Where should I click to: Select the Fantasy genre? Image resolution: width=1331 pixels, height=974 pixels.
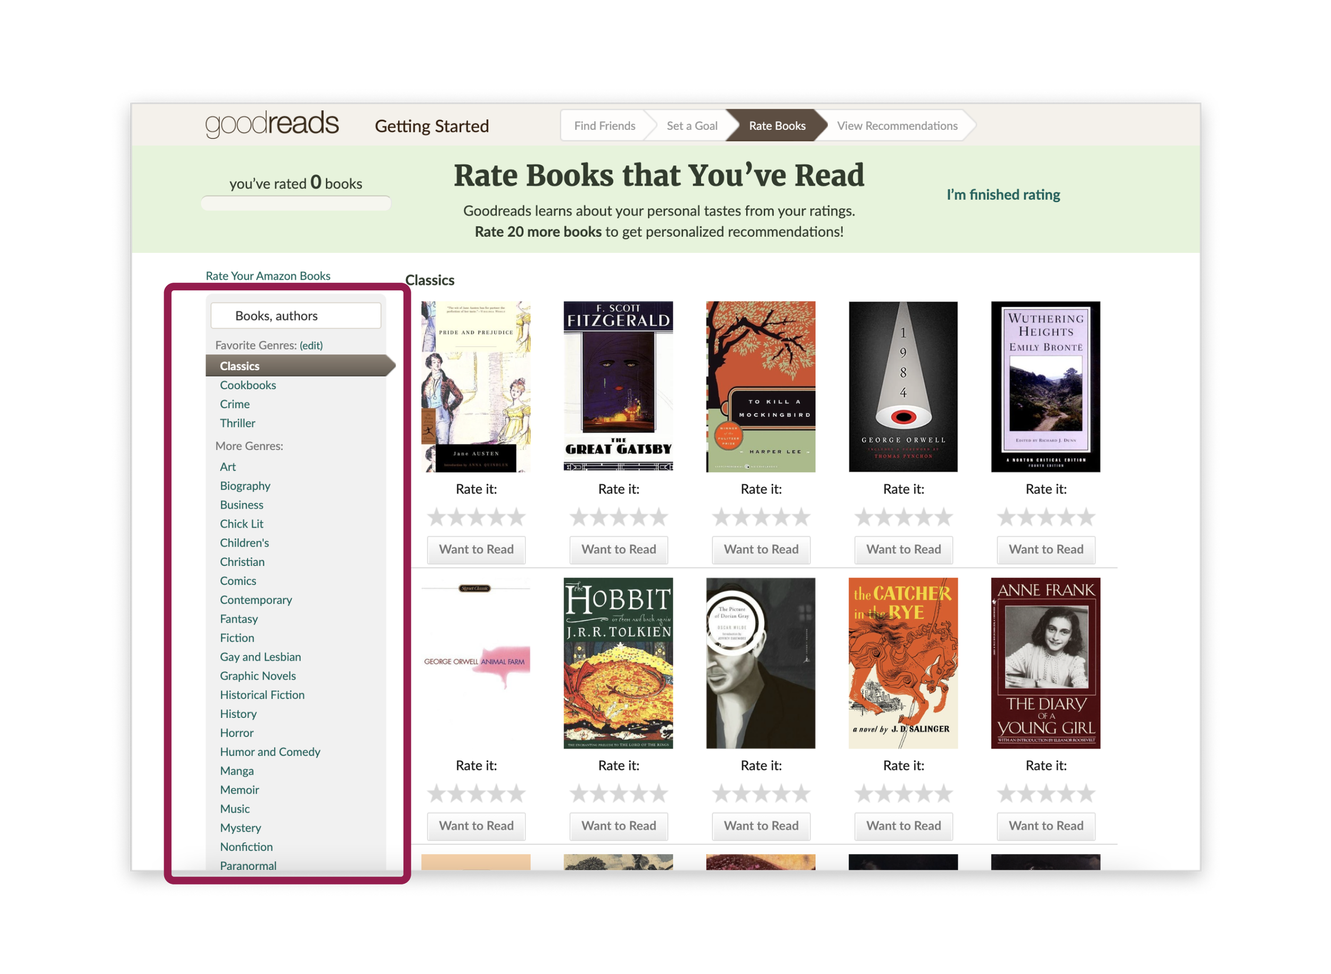(x=239, y=619)
